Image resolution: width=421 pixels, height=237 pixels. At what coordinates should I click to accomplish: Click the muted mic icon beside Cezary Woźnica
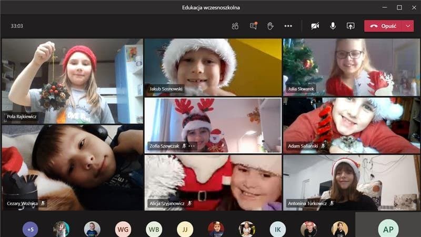click(x=43, y=203)
